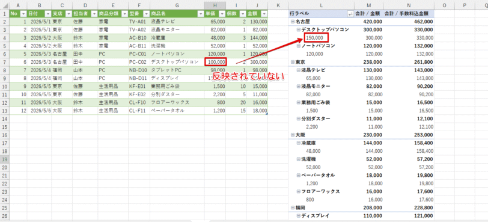
Task: Collapse the ディスプレイ pivot item
Action: [299, 215]
